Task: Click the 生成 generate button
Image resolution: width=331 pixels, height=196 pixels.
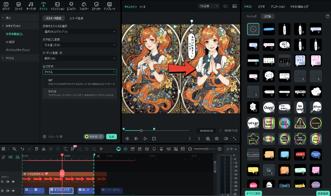Action: point(111,137)
